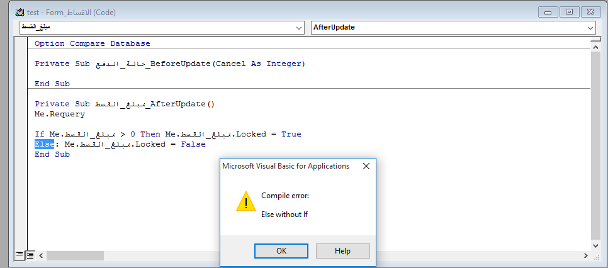Expand the AfterUpdate procedure dropdown arrow
The width and height of the screenshot is (608, 268).
tap(590, 28)
